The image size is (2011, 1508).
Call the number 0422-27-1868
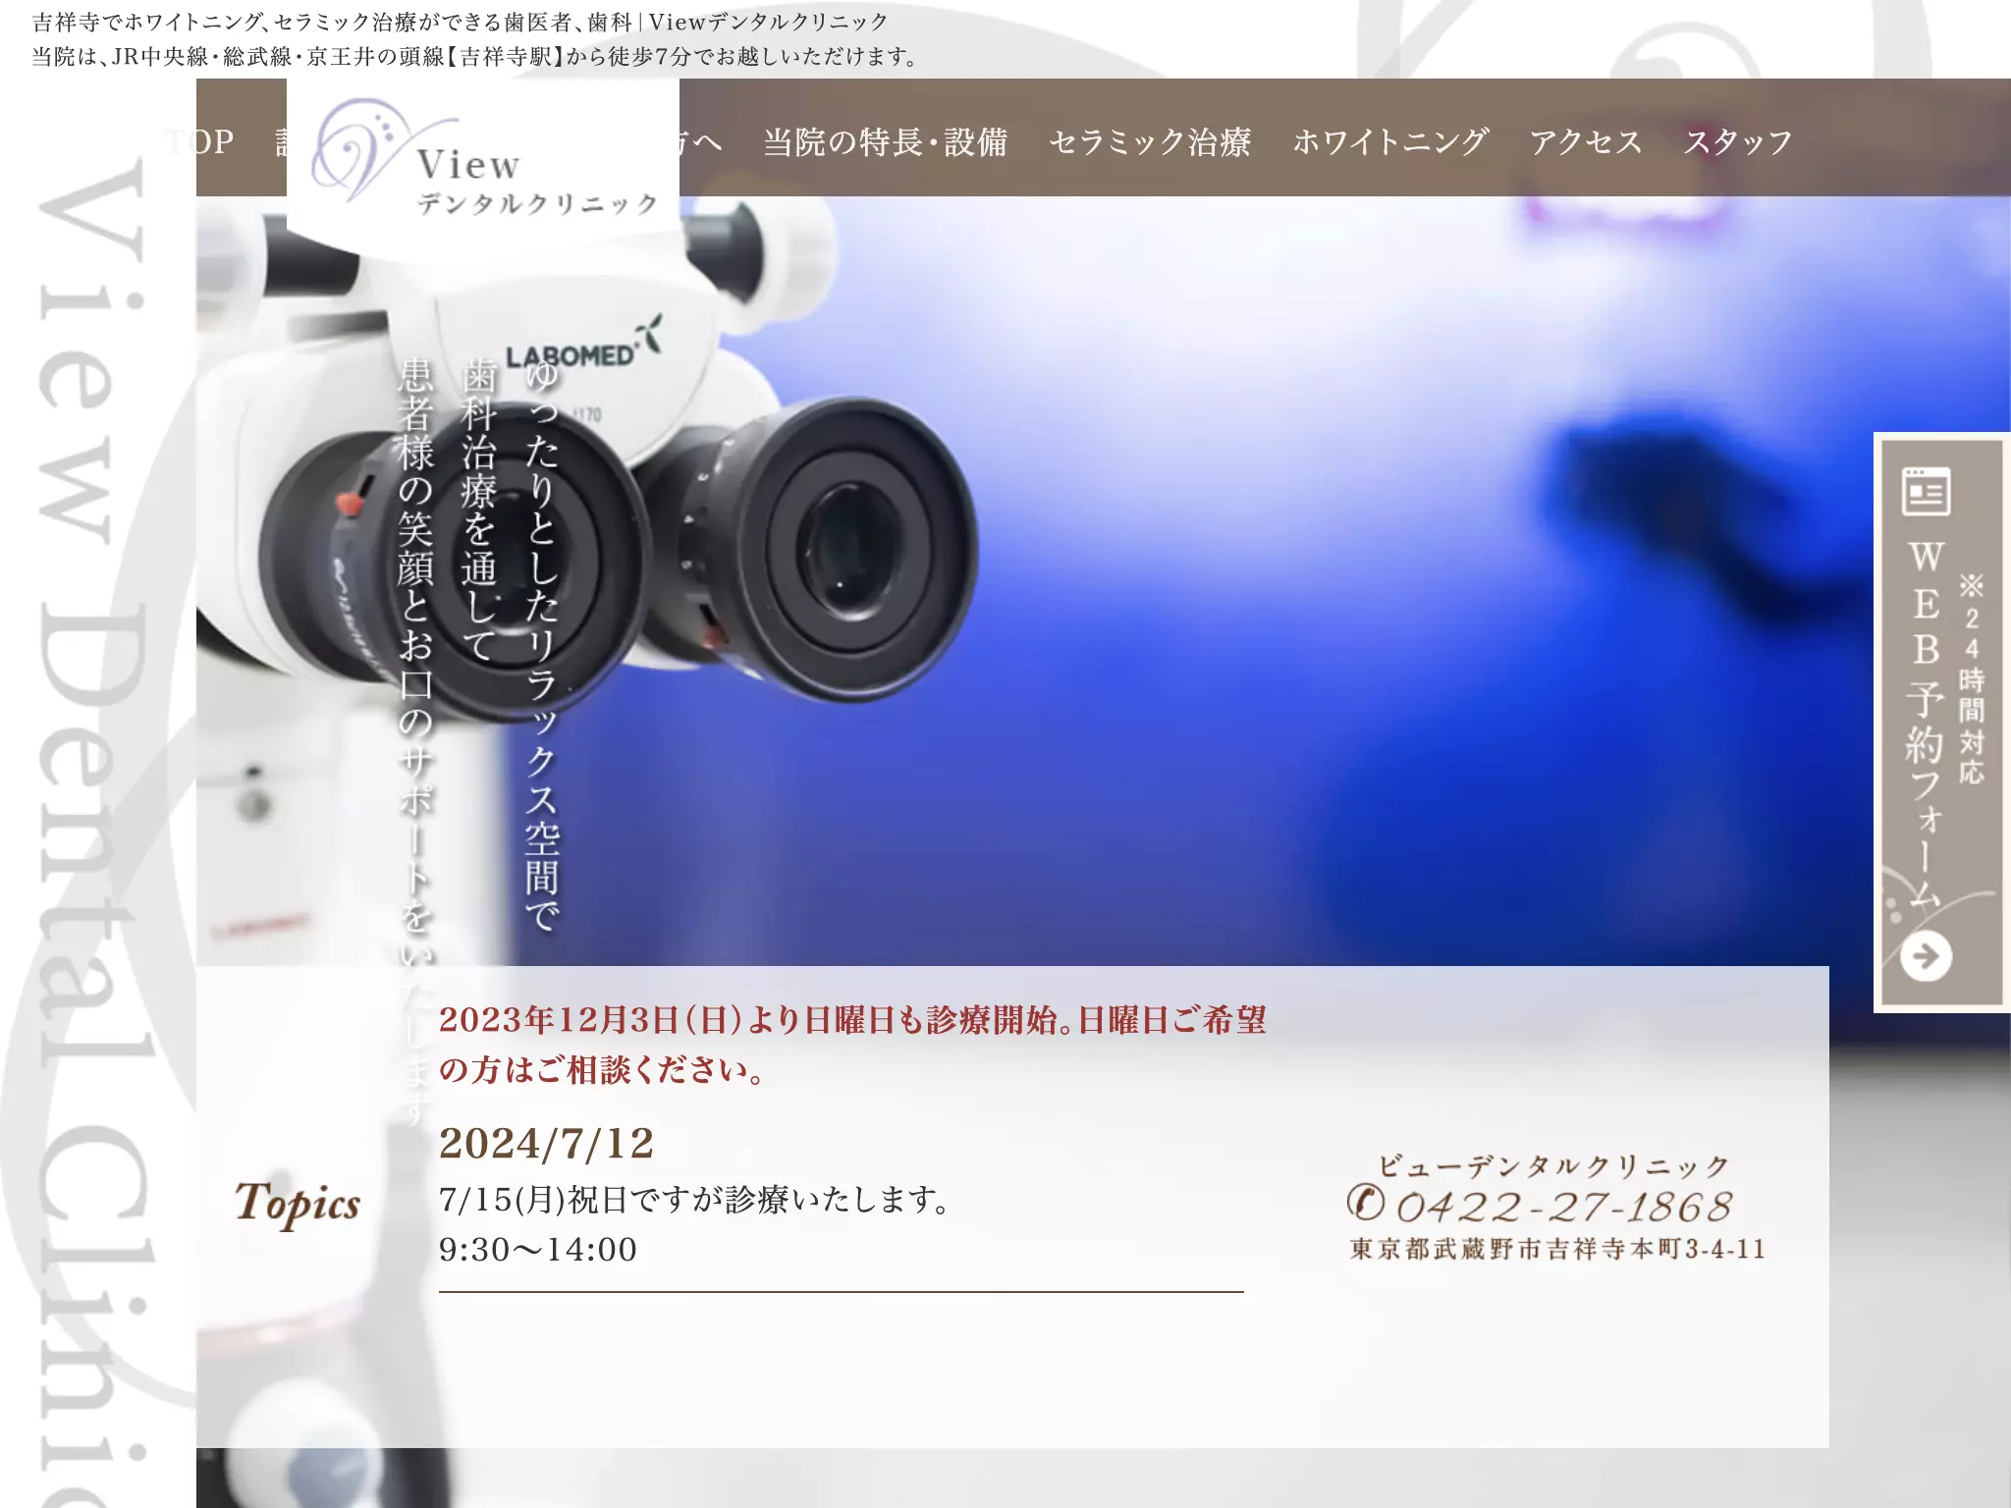(x=1564, y=1207)
